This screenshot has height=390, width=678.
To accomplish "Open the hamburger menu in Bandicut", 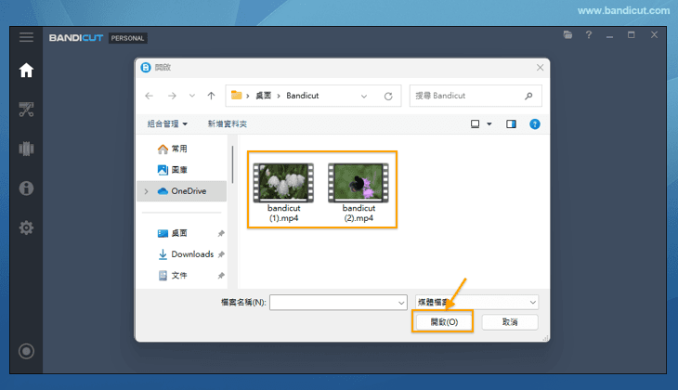I will click(x=26, y=37).
